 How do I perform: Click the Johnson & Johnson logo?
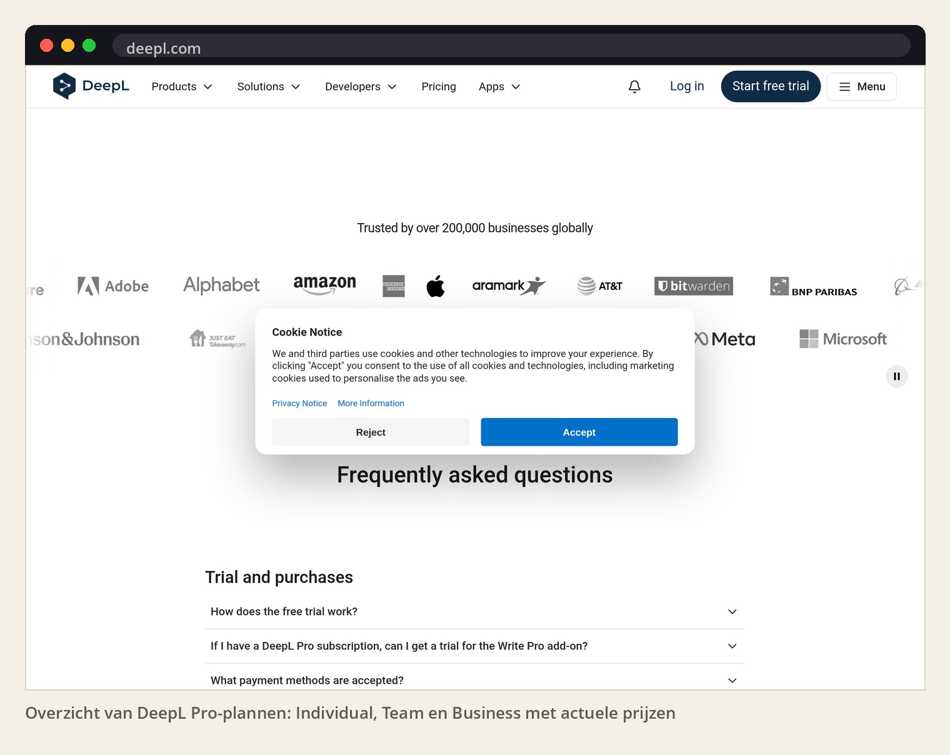[83, 339]
